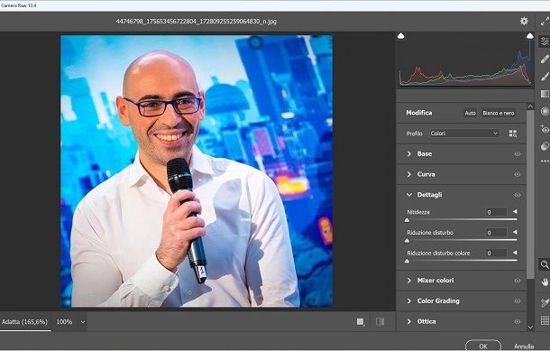Image resolution: width=550 pixels, height=351 pixels.
Task: Click the Nitidezza value field
Action: point(496,212)
